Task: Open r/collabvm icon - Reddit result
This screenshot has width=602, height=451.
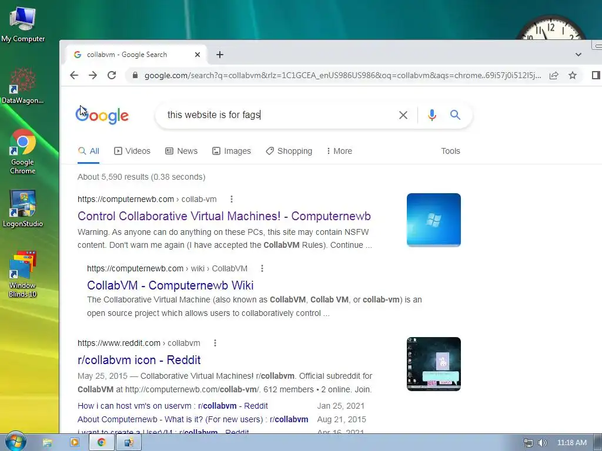Action: tap(139, 360)
